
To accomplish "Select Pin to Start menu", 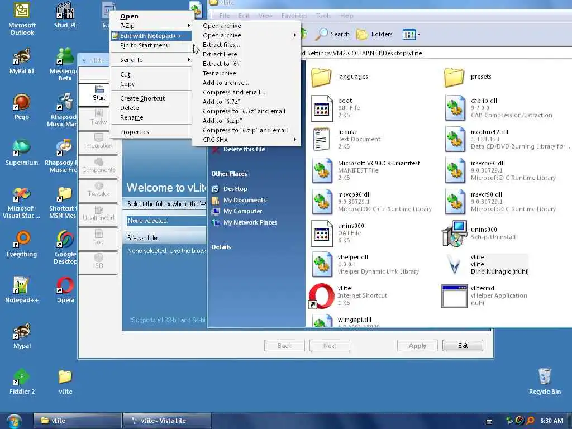I will point(152,45).
